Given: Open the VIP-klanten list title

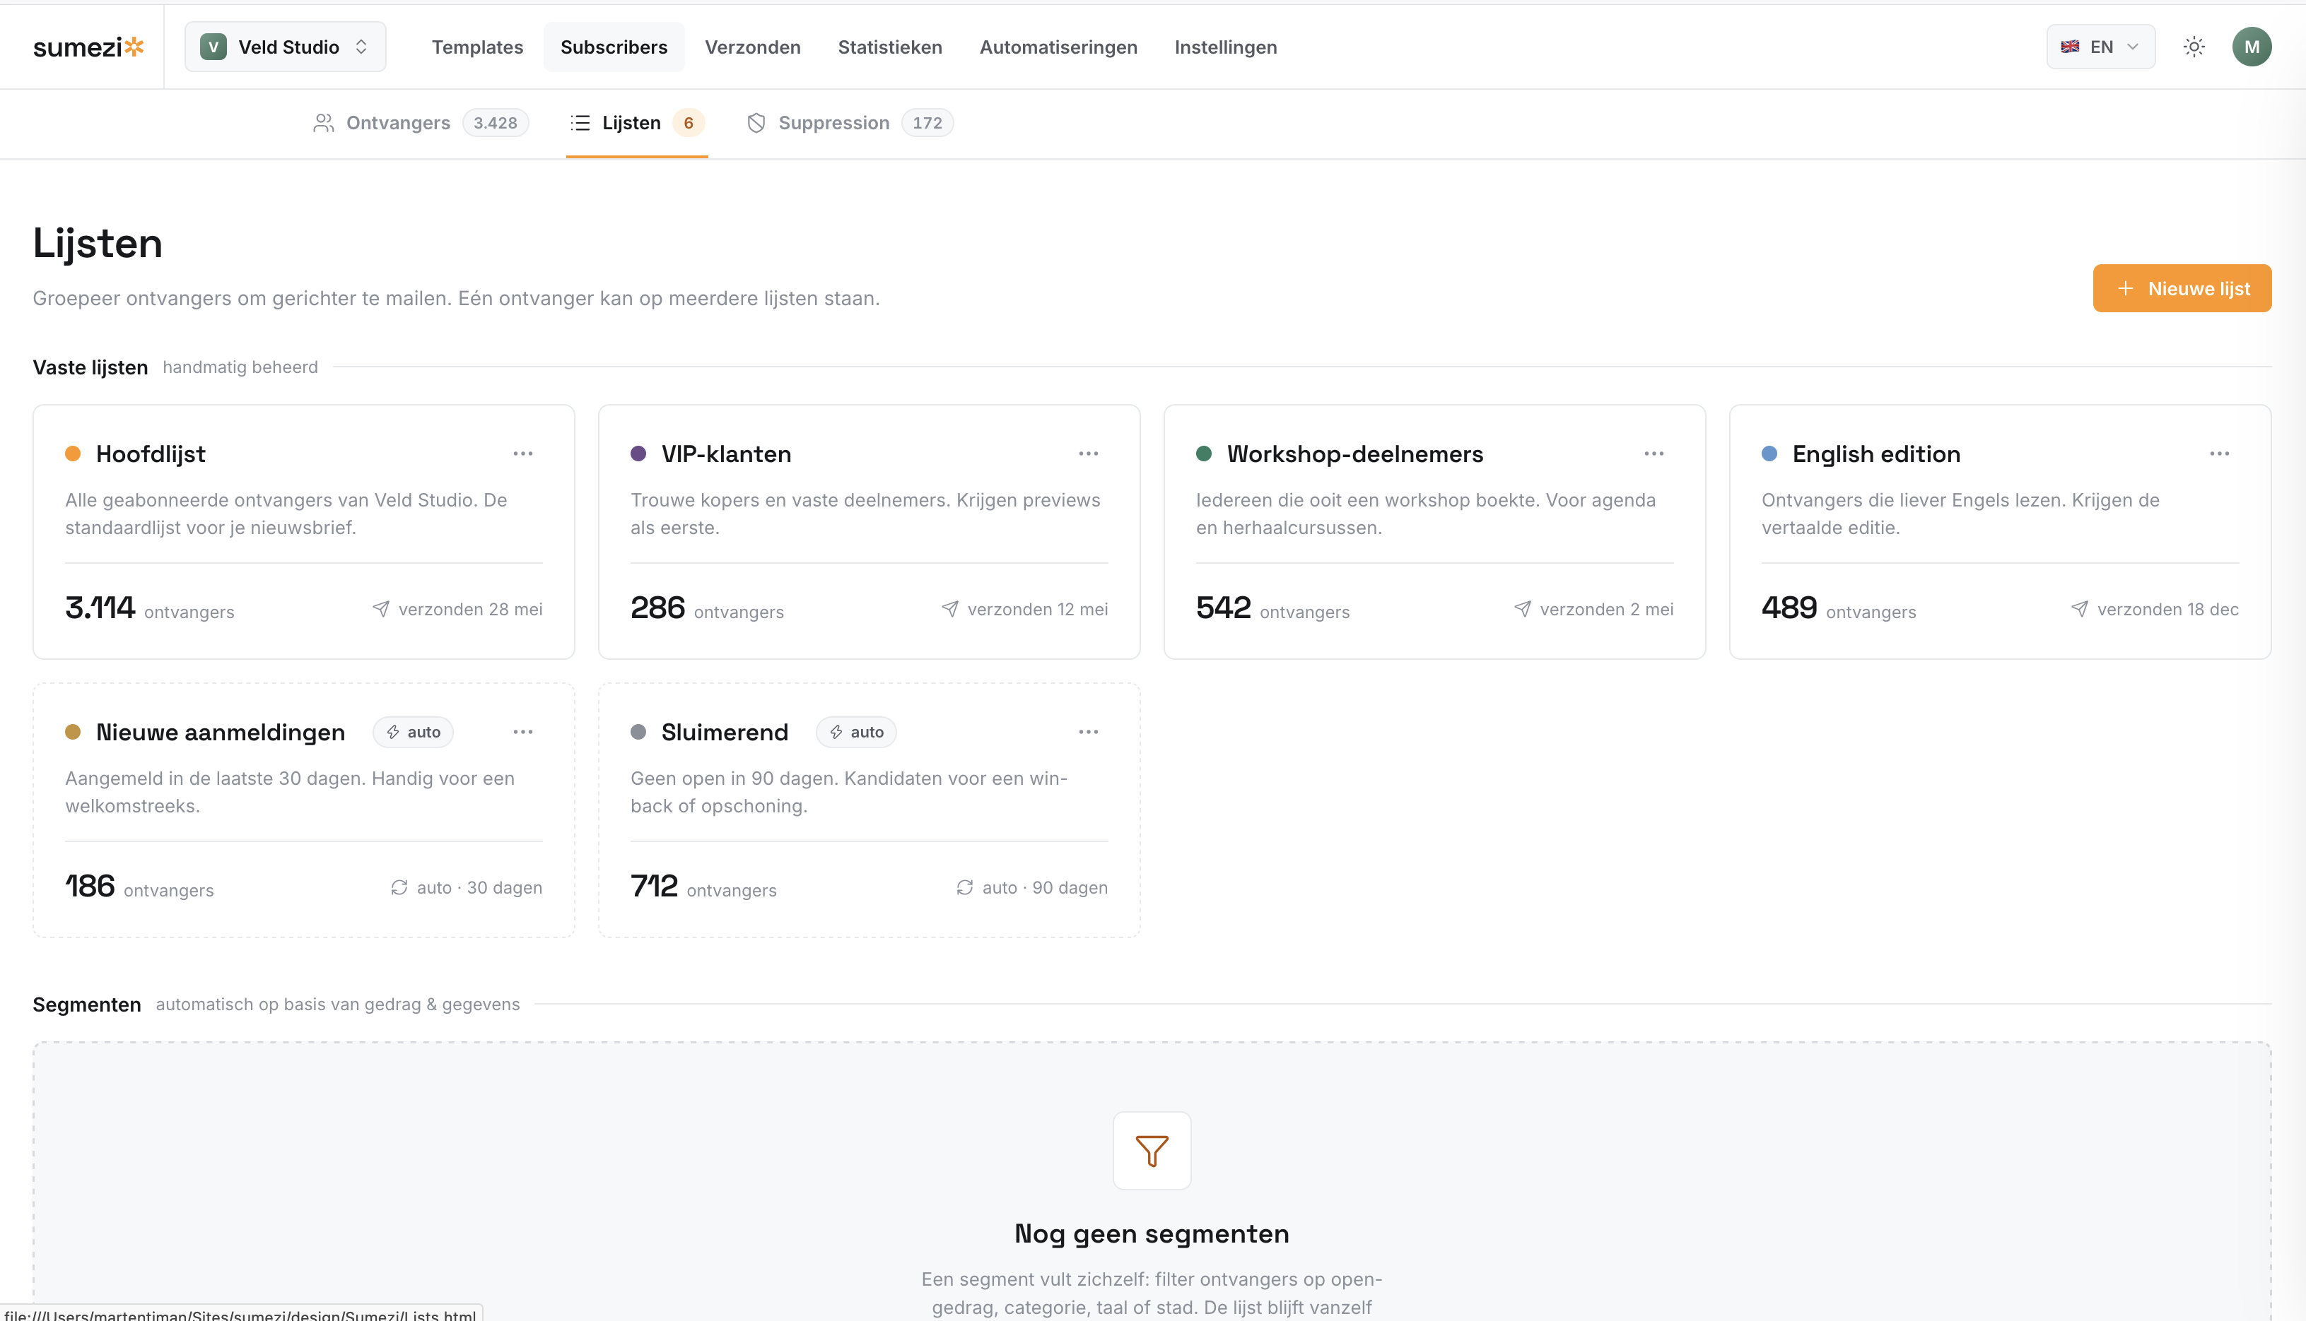Looking at the screenshot, I should [726, 454].
